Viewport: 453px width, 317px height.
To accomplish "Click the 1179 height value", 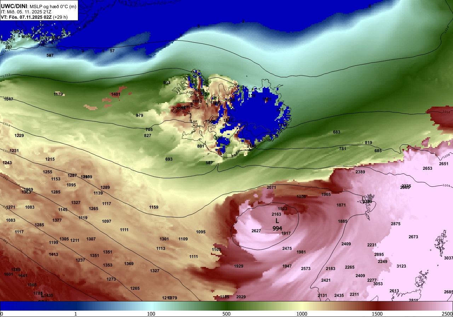I will pos(58,94).
